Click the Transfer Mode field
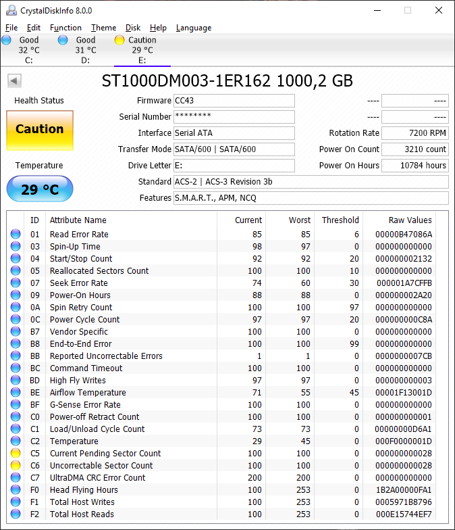455x530 pixels. click(x=234, y=149)
